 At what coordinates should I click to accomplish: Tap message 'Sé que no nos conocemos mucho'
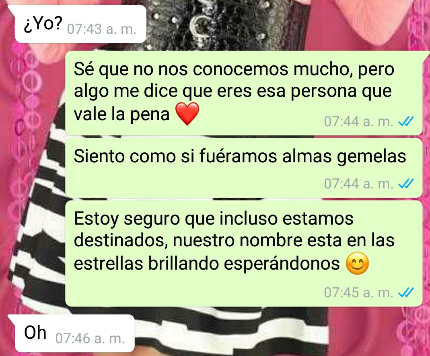(x=243, y=93)
